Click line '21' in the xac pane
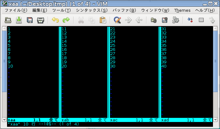The width and height of the screenshot is (220, 129). [113, 29]
